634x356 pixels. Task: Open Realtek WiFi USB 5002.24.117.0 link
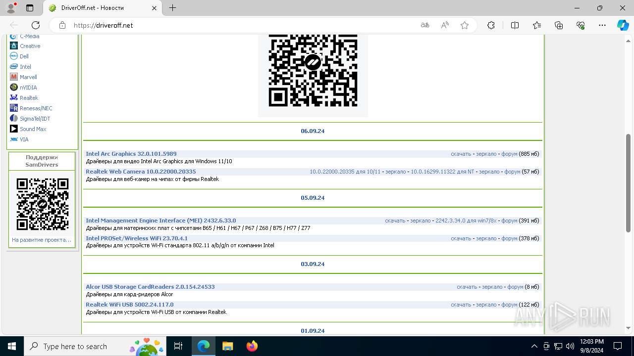point(130,305)
